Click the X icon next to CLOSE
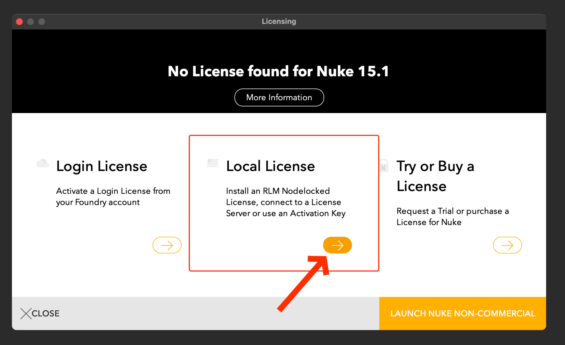The height and width of the screenshot is (345, 565). [26, 313]
